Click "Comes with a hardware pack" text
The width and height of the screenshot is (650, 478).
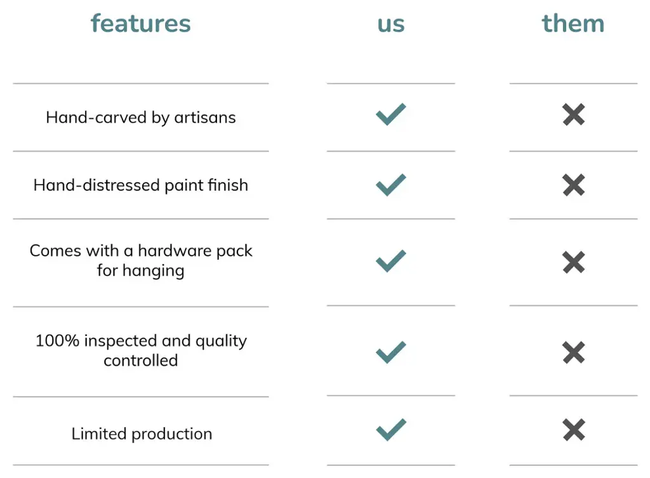140,251
